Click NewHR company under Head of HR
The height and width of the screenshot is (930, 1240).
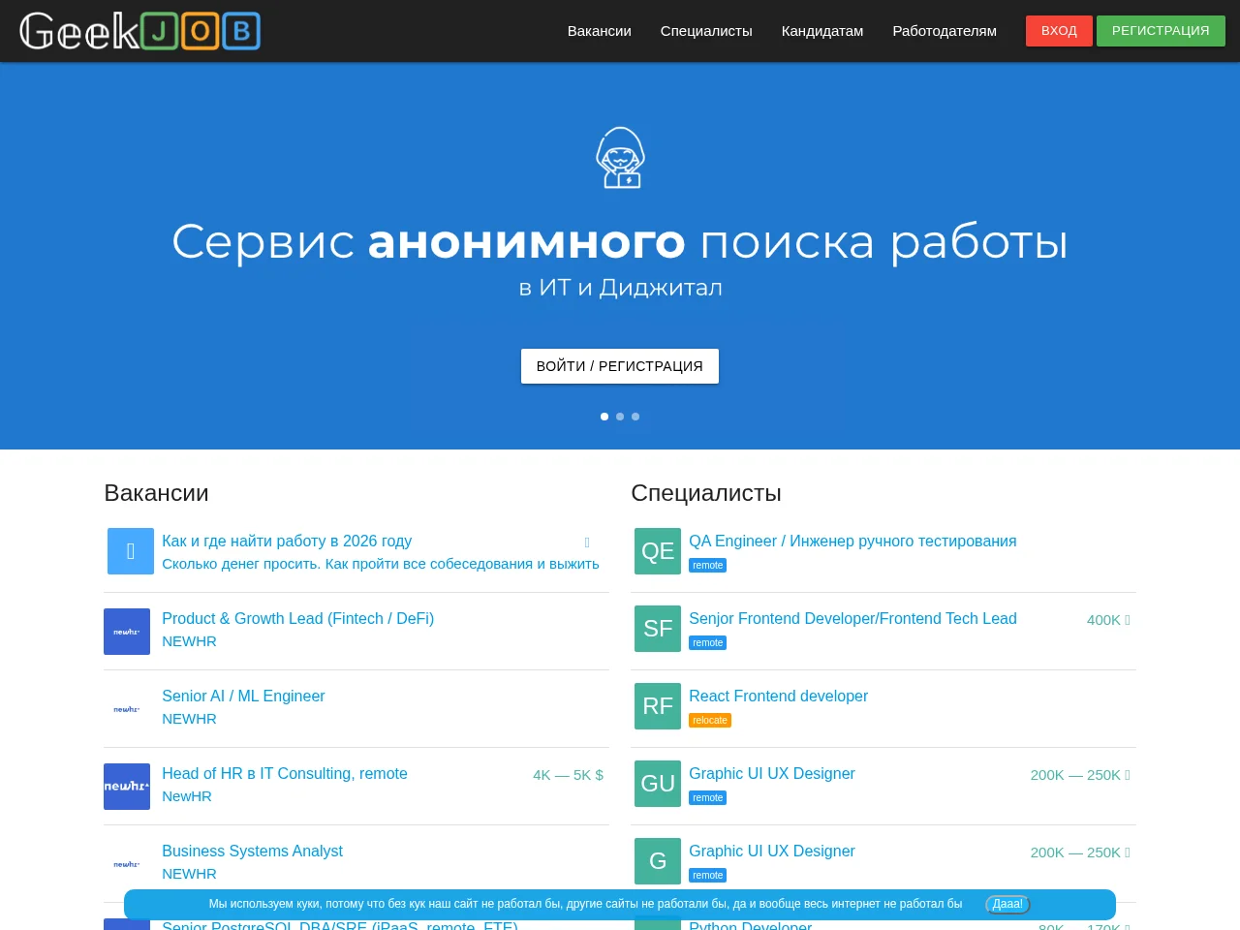(x=187, y=796)
